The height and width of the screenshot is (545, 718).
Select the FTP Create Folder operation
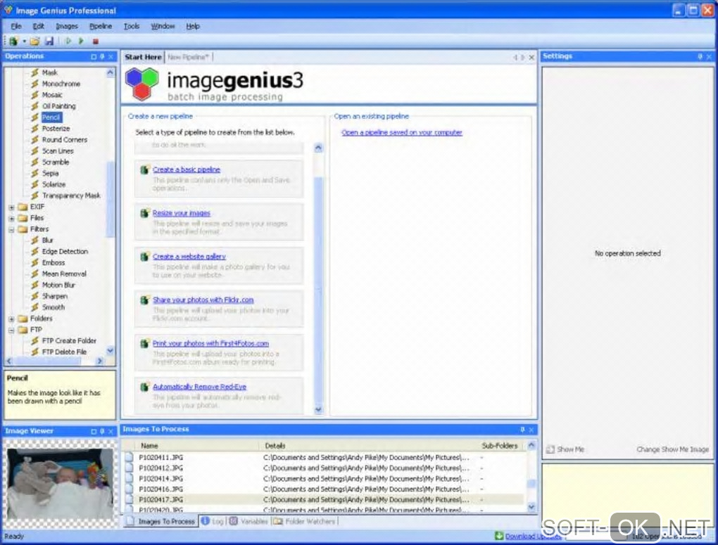click(69, 340)
